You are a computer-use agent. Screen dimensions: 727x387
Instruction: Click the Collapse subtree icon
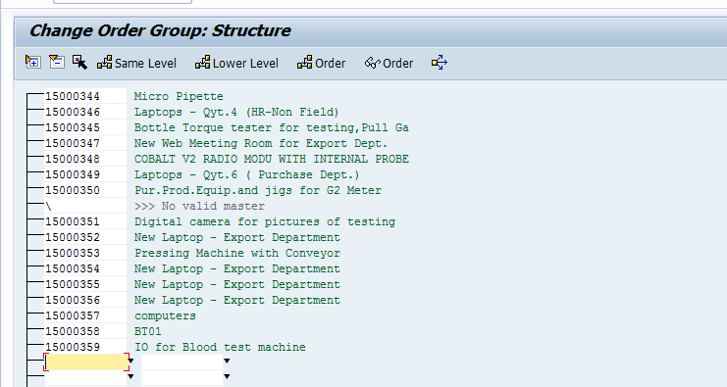(57, 62)
